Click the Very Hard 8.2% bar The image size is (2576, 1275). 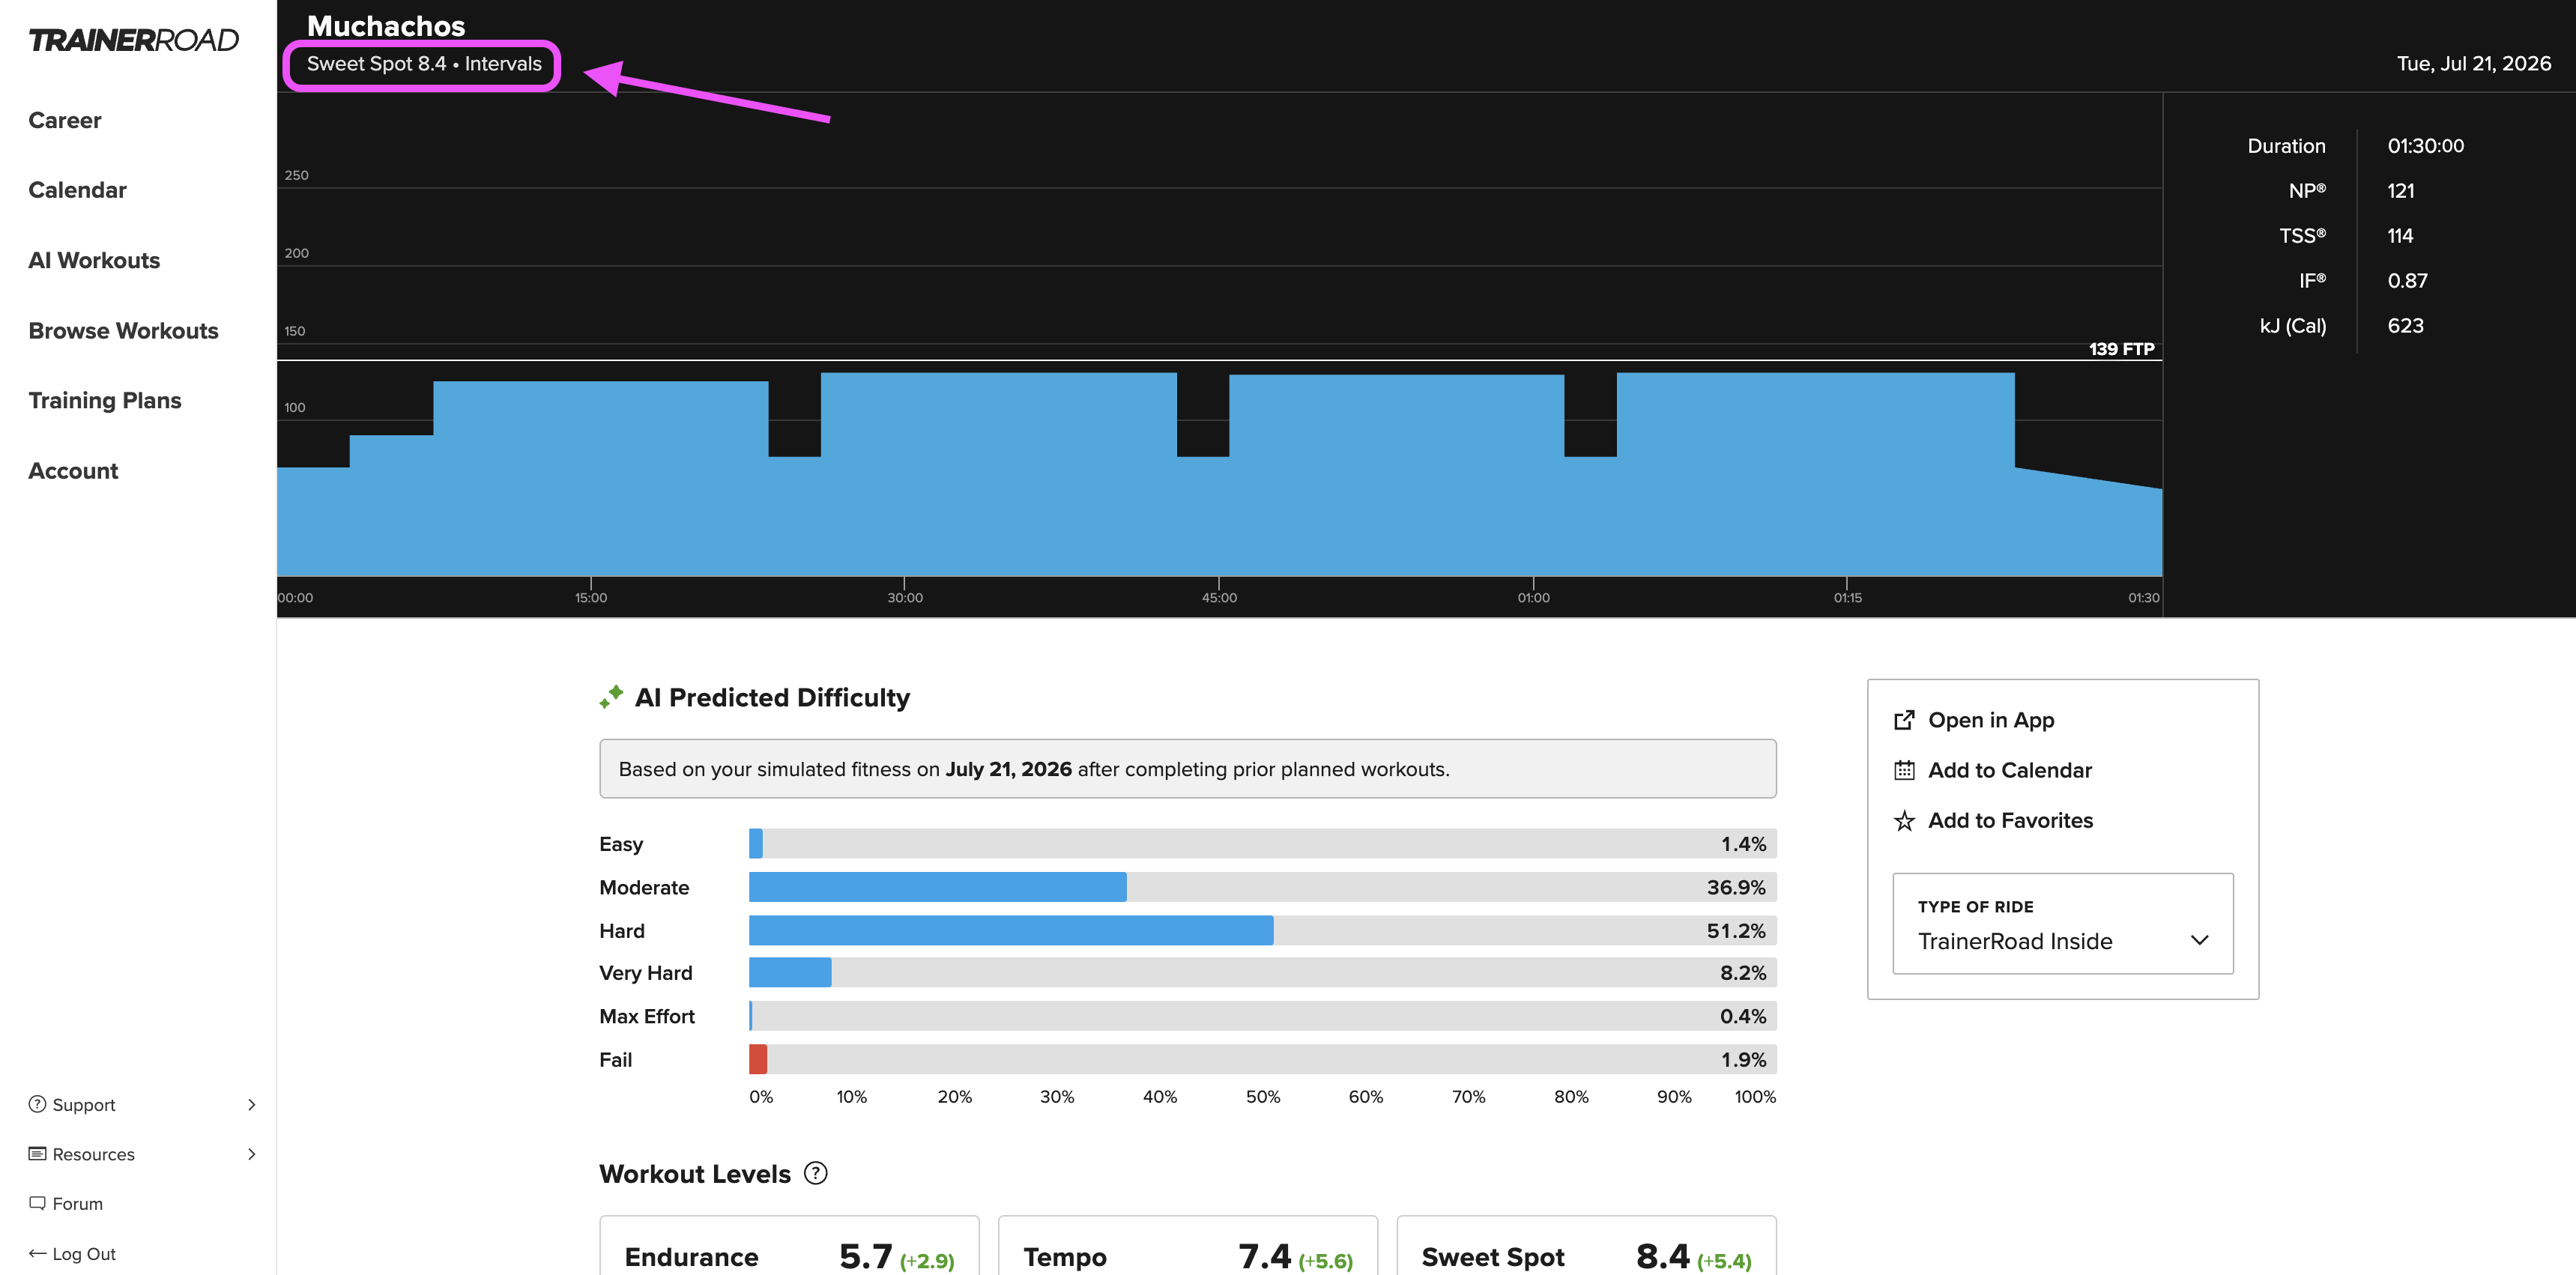(1262, 973)
